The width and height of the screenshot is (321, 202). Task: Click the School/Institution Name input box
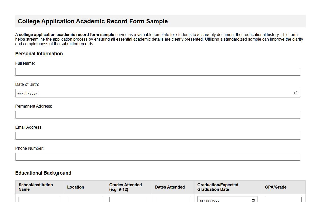(x=39, y=200)
